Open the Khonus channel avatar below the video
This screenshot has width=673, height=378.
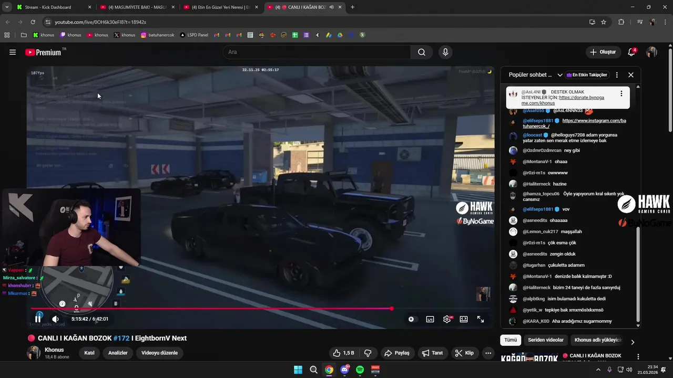[x=34, y=353]
